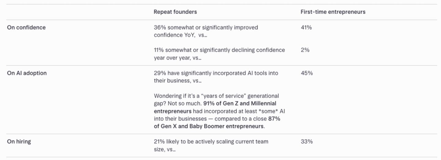
Task: Click the 36% improved confidence statement
Action: [x=206, y=27]
